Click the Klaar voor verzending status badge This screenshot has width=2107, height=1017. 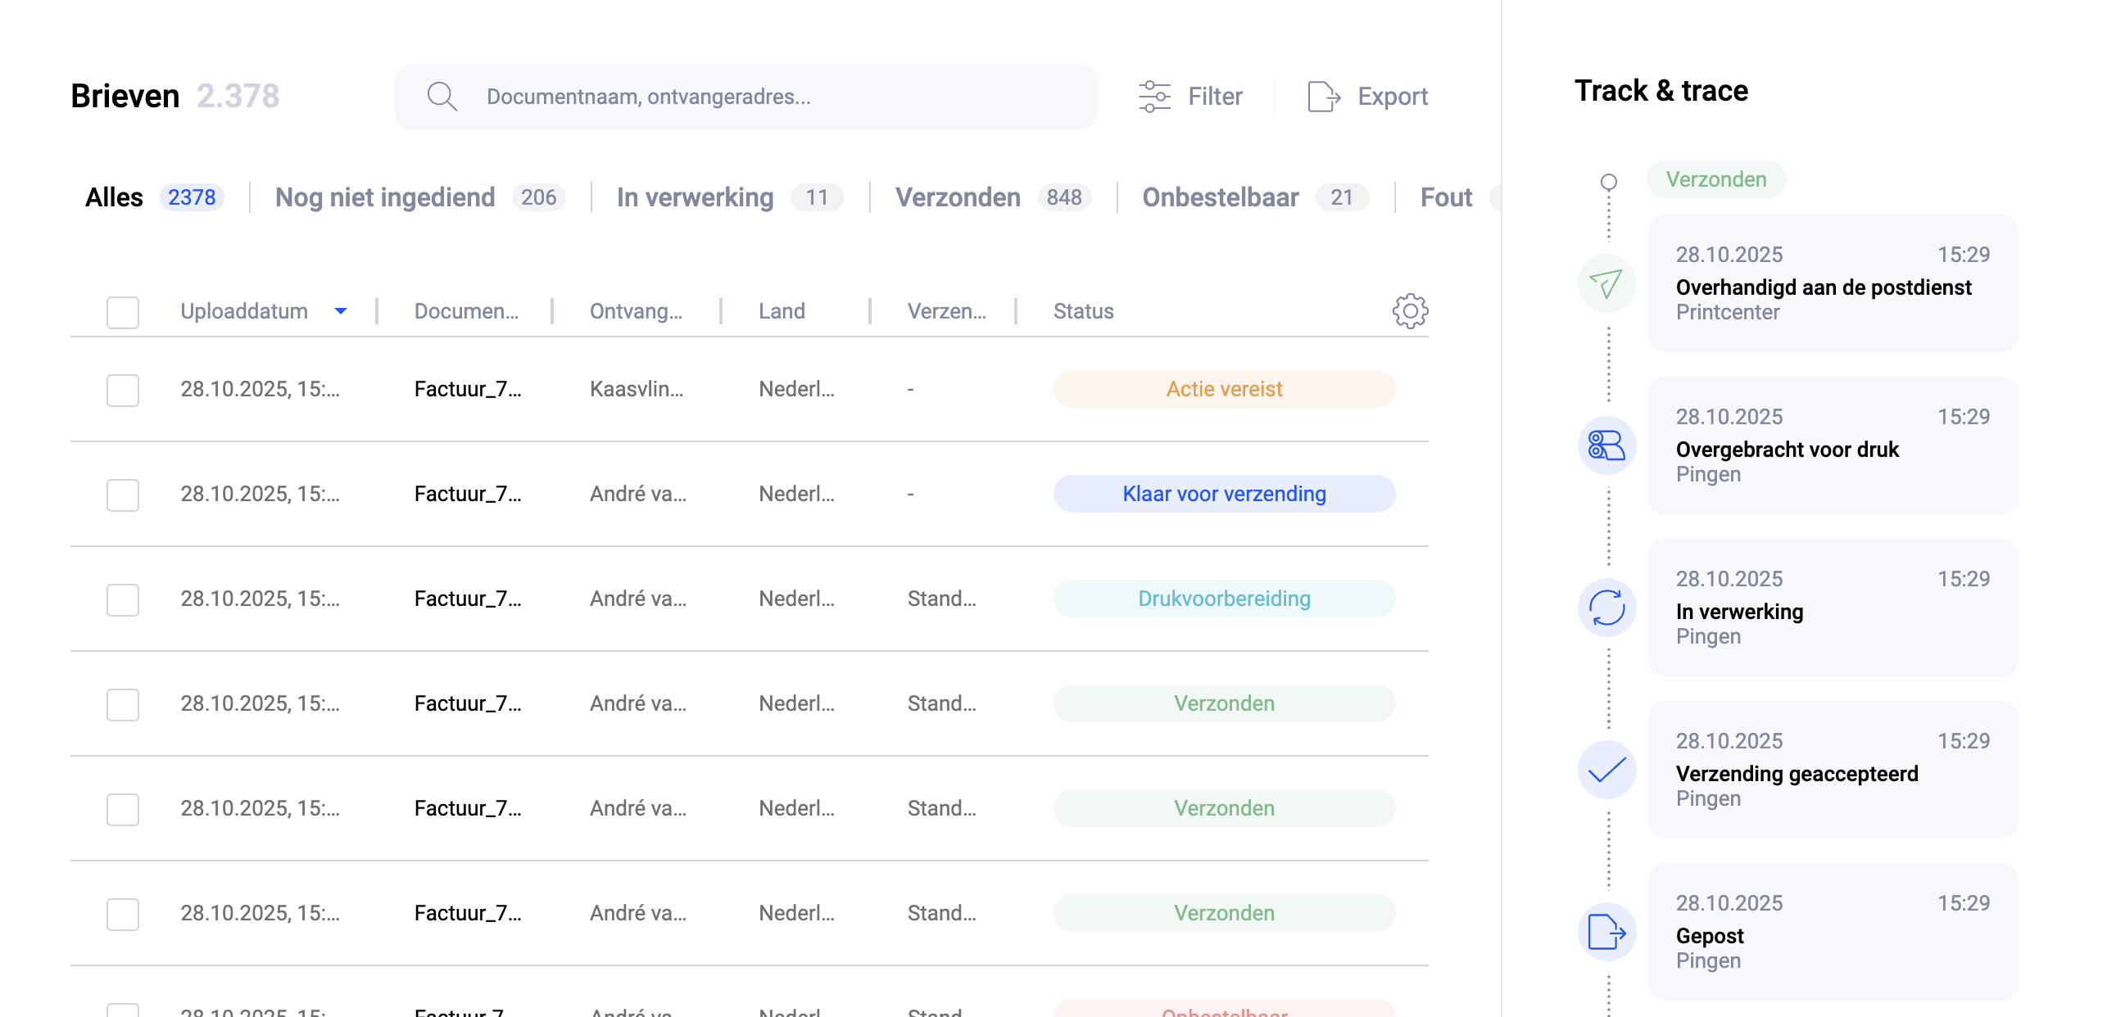point(1224,493)
